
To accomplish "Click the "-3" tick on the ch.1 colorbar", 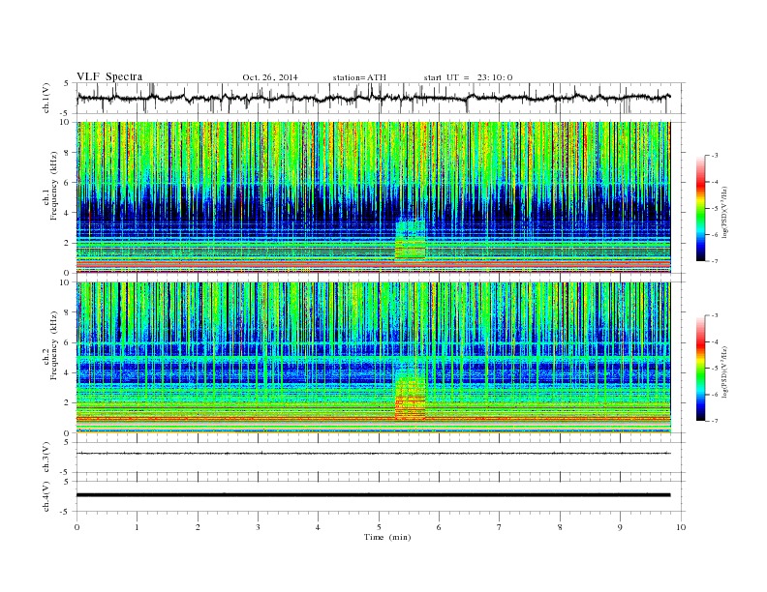I will (714, 156).
